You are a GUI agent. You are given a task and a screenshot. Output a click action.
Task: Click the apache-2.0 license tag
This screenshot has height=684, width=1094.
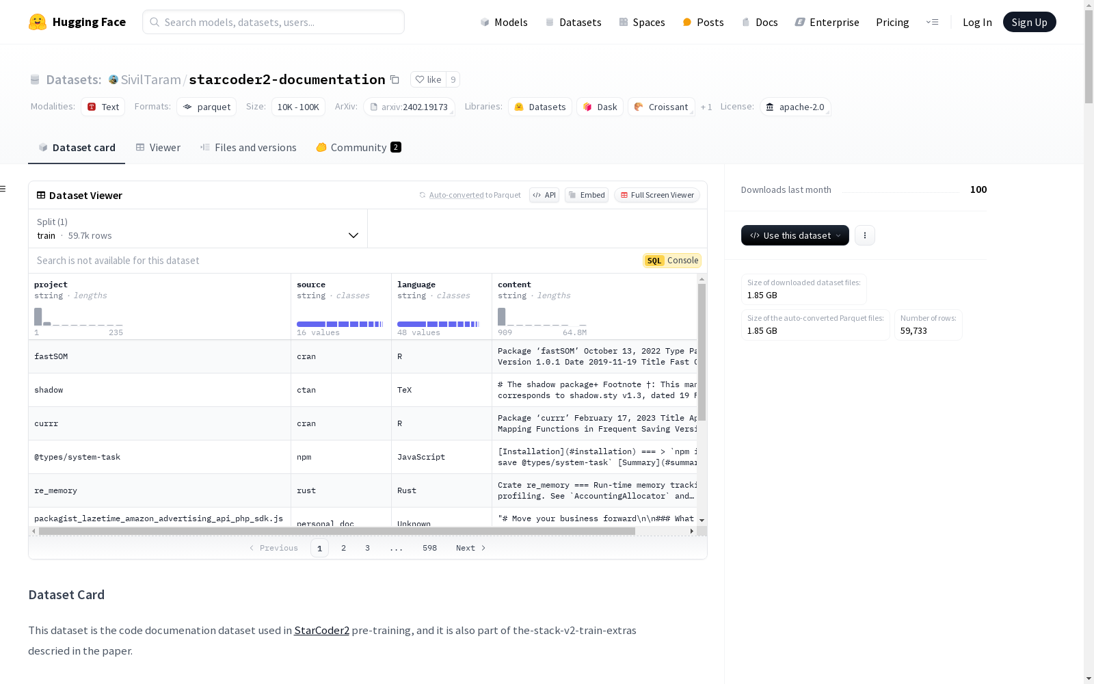click(795, 107)
